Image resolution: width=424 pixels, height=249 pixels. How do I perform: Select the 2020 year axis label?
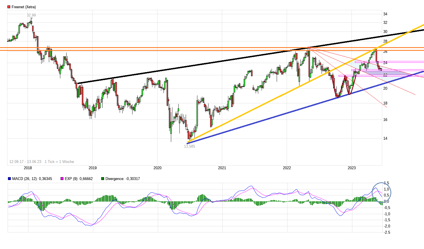(x=157, y=168)
